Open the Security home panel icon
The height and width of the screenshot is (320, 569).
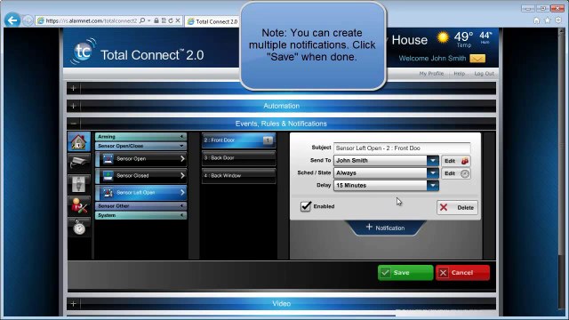(x=79, y=141)
